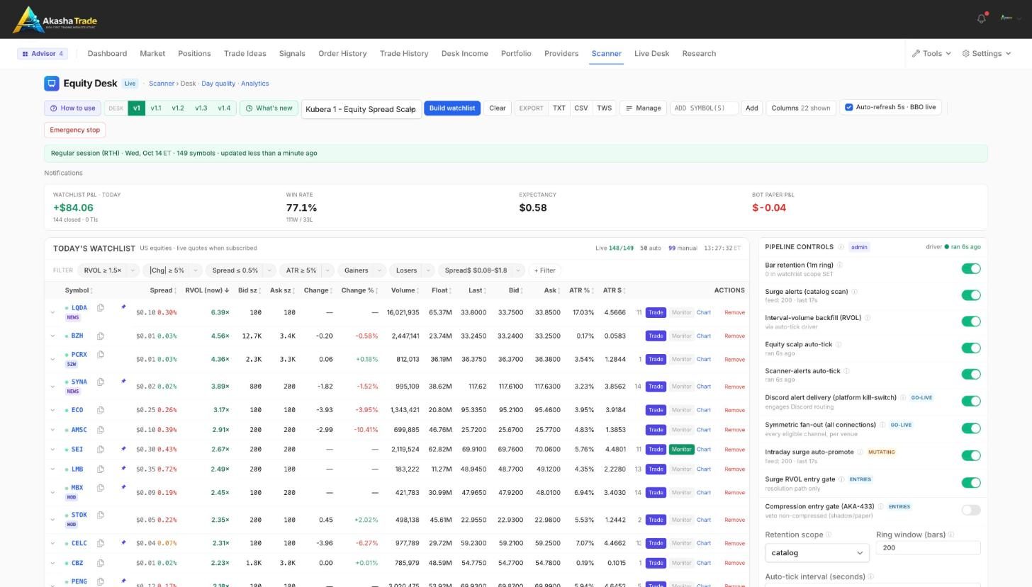The width and height of the screenshot is (1032, 587).
Task: Click the Day quality breadcrumb link
Action: point(218,84)
